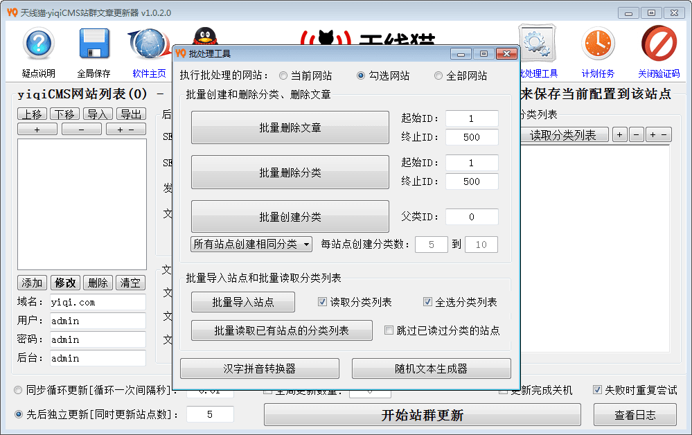Click the 批量删除分类 button

coord(290,172)
